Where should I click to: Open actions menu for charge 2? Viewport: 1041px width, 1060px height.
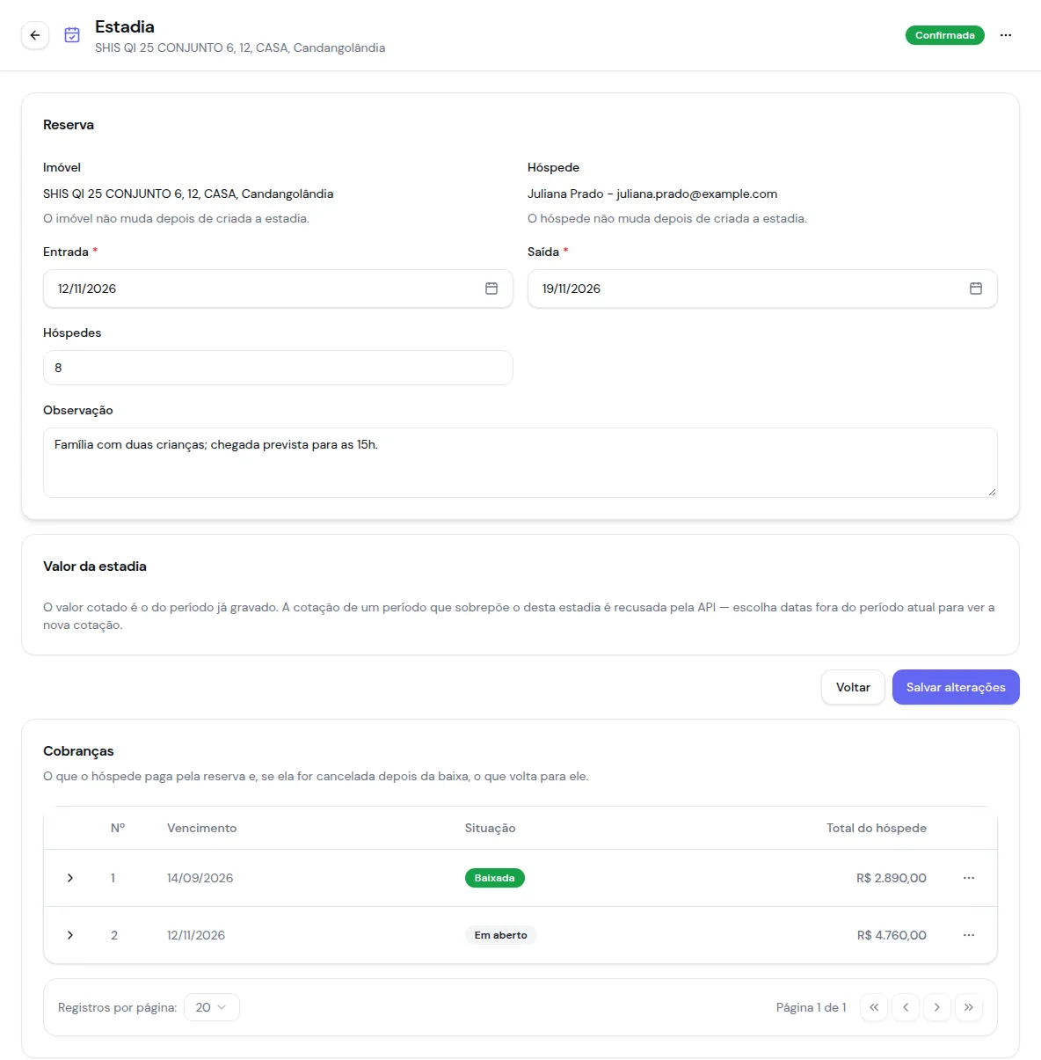tap(969, 935)
